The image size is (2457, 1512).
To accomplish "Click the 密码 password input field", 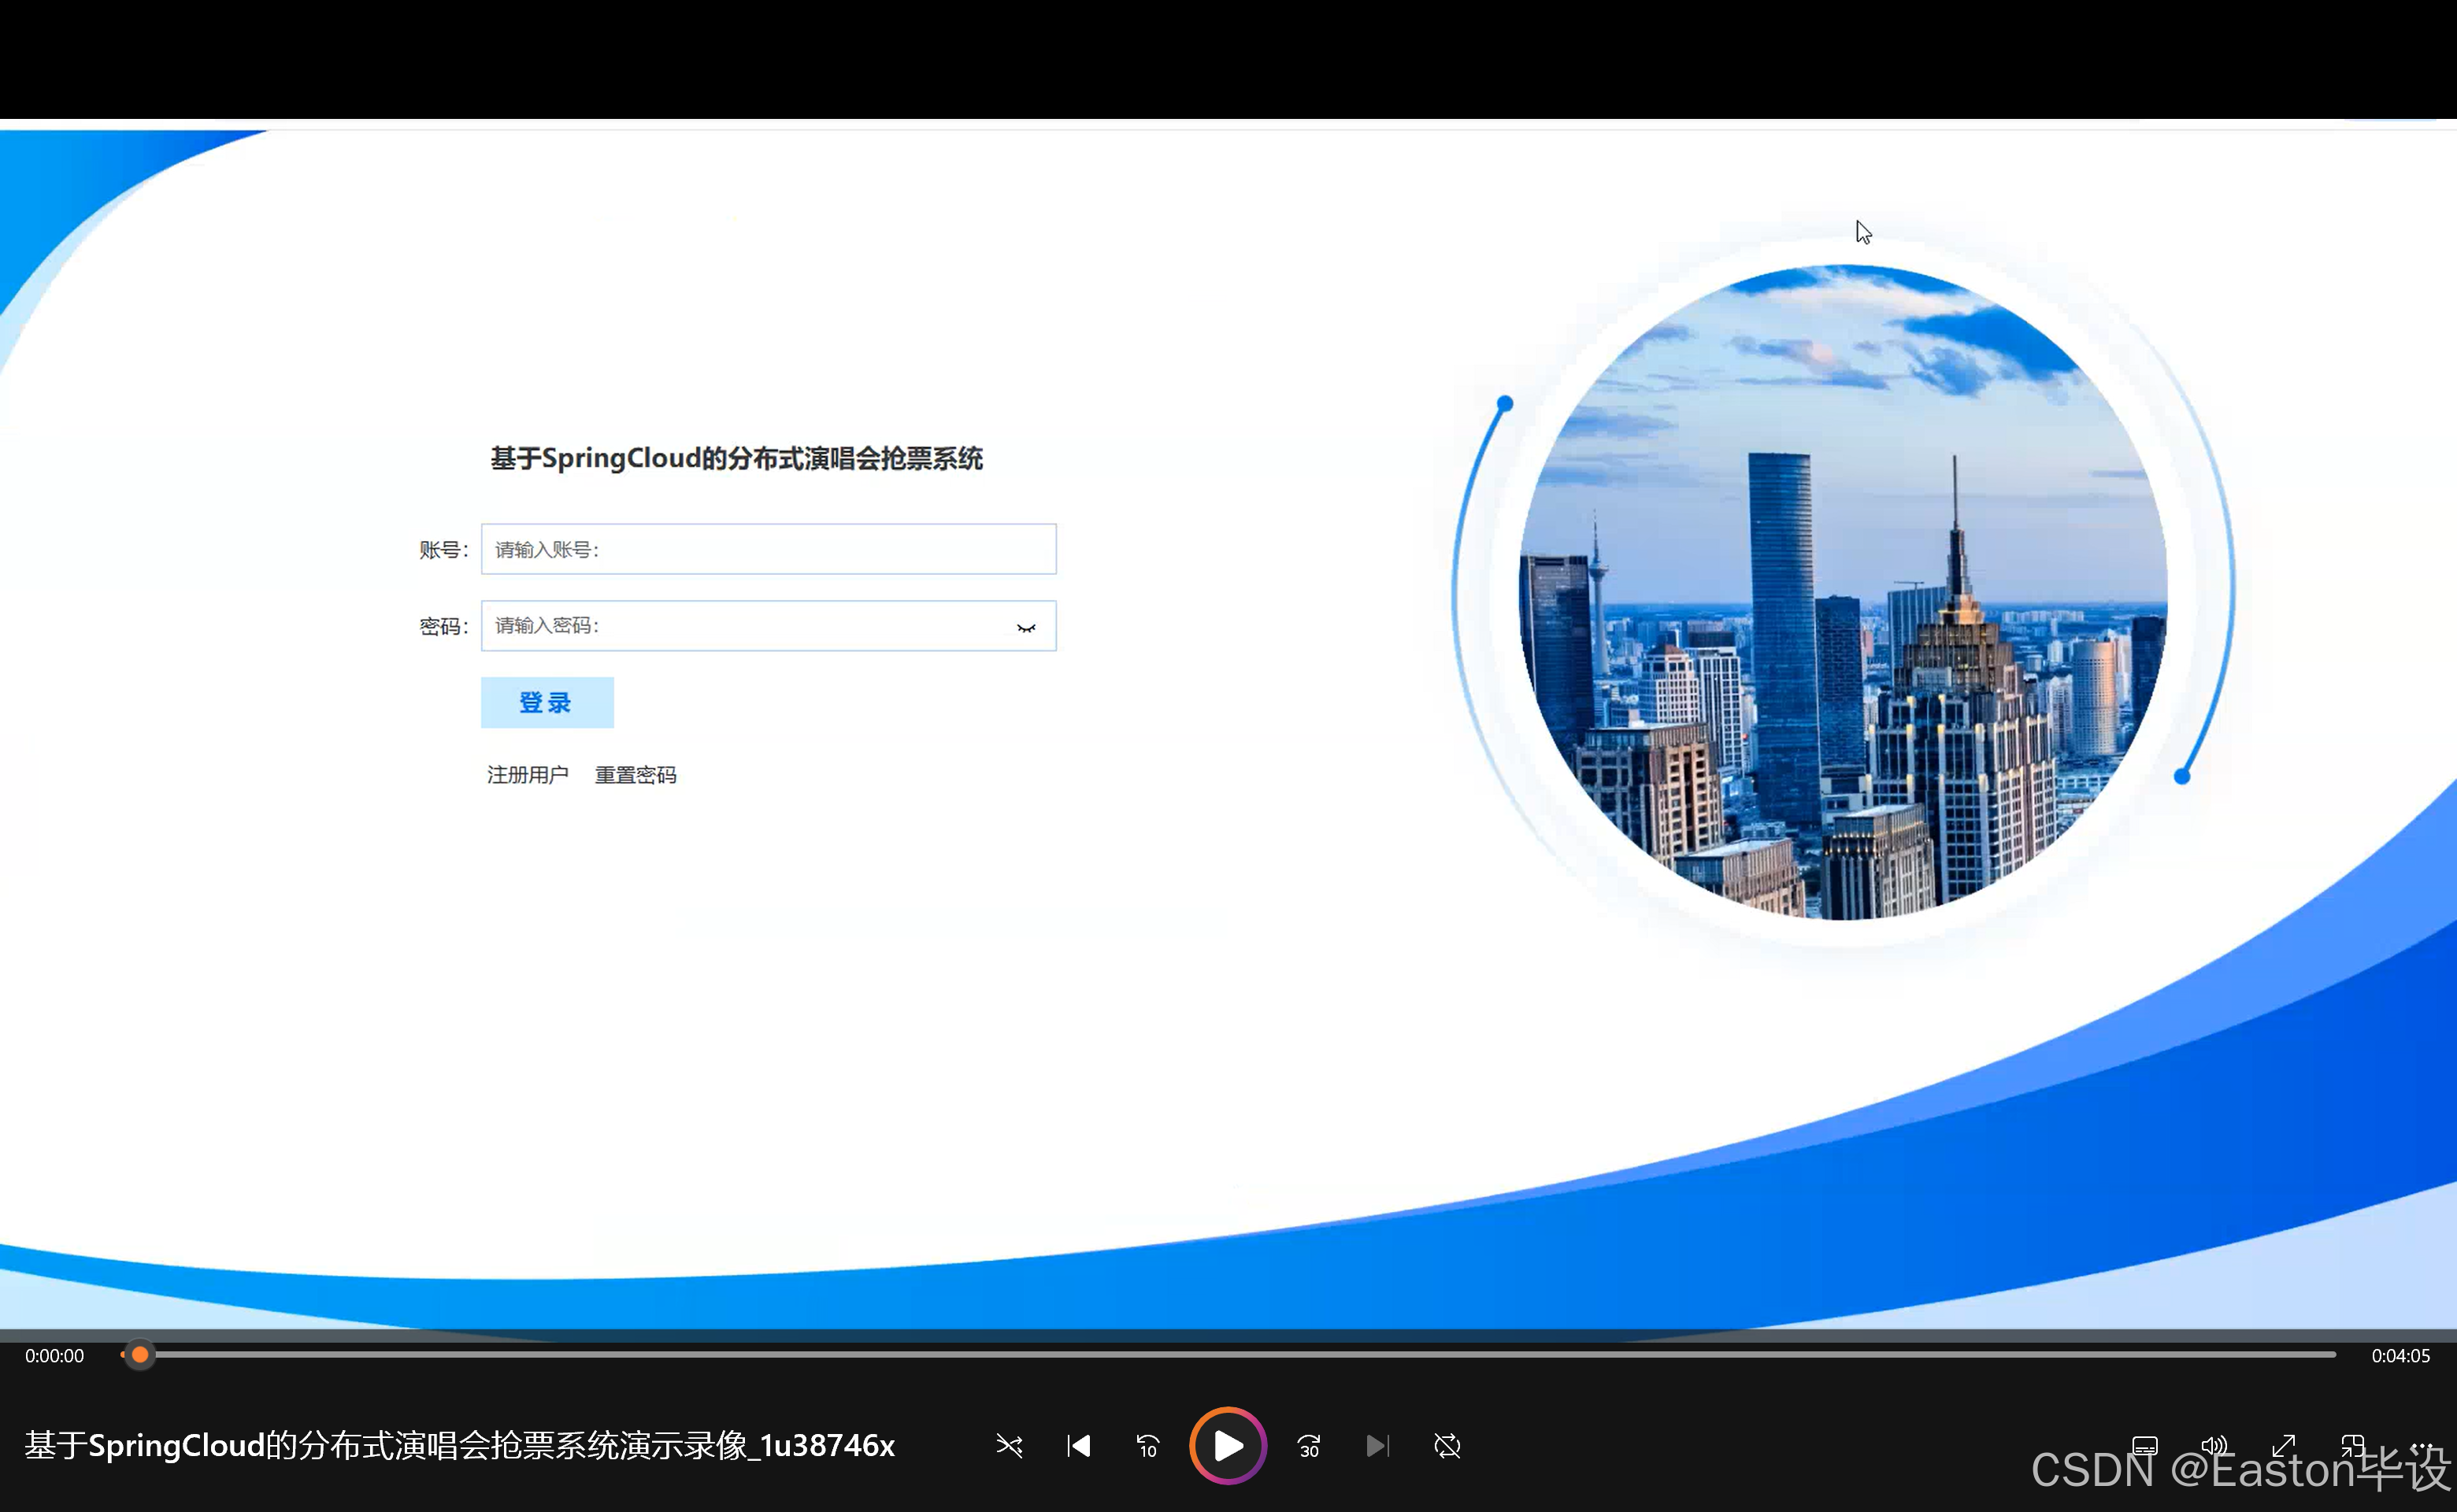I will (750, 626).
